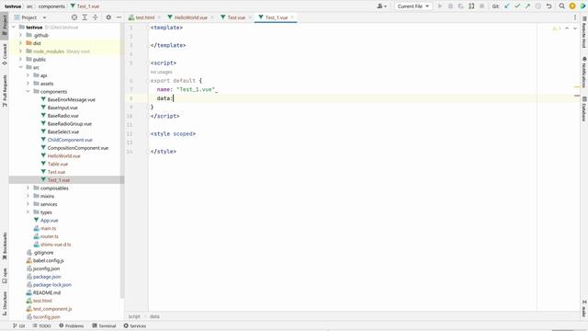Expand the .github folder

[20, 35]
